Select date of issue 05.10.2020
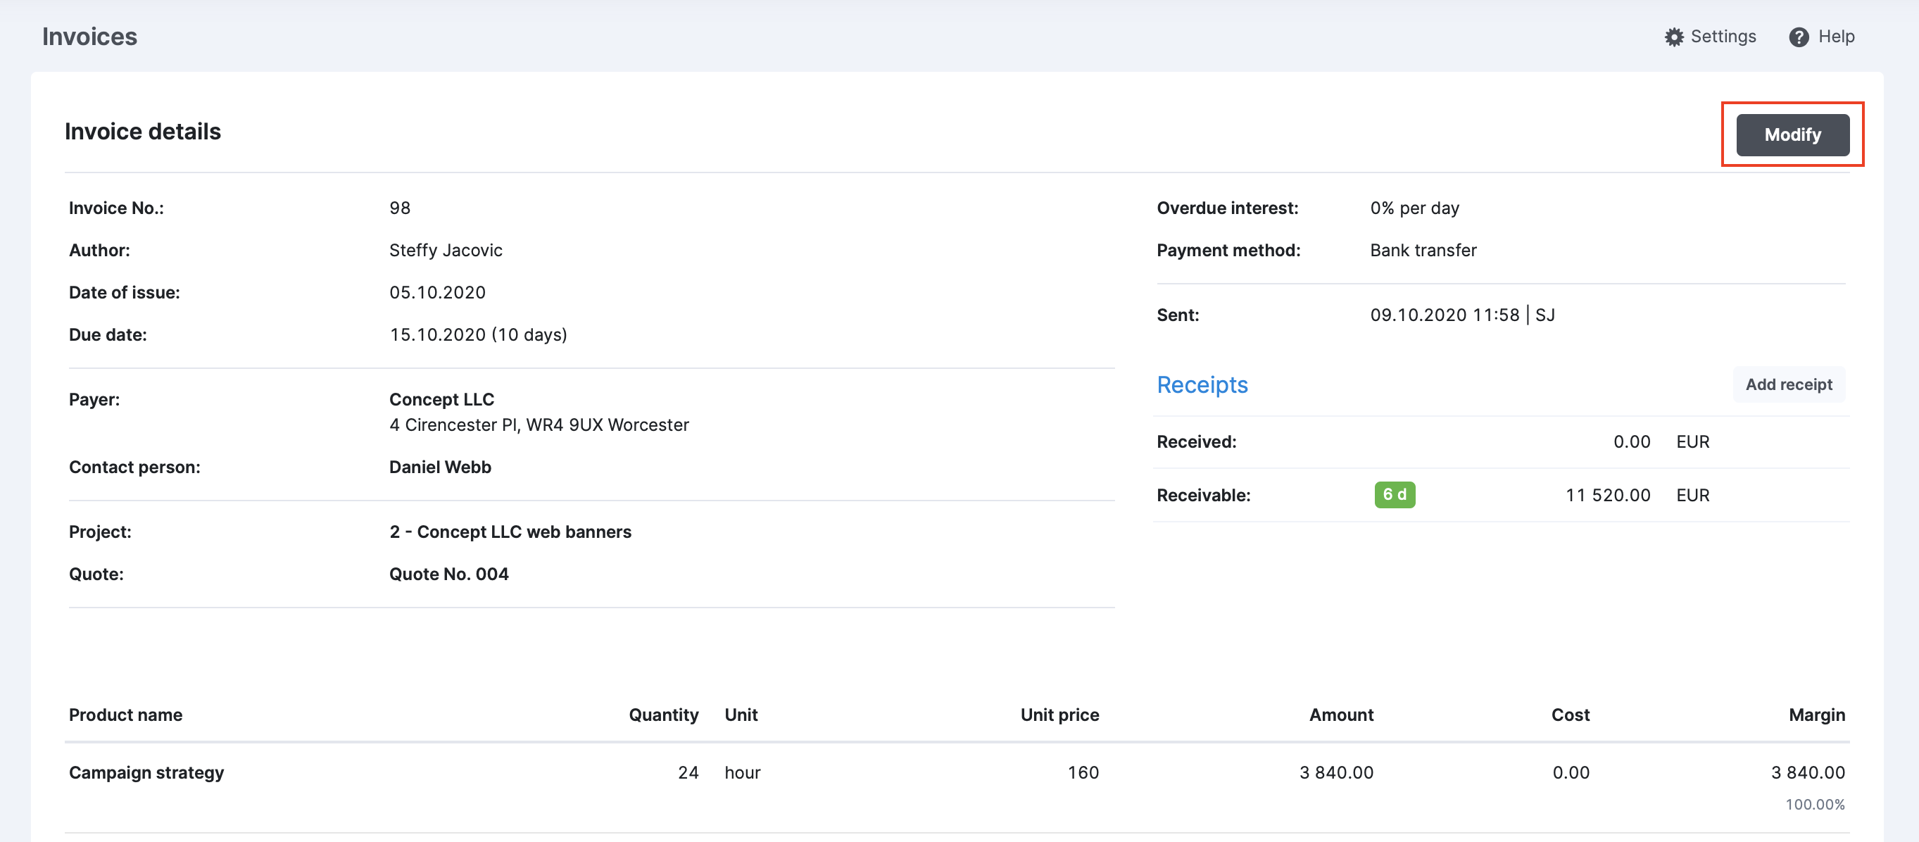1919x842 pixels. coord(437,293)
